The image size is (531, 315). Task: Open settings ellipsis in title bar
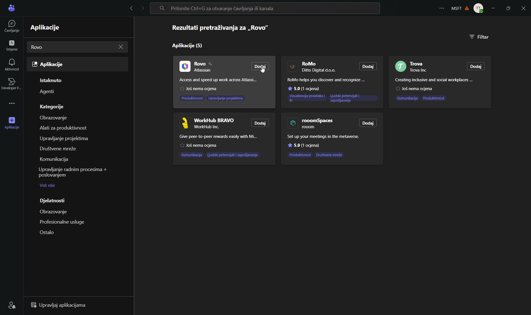pos(442,8)
